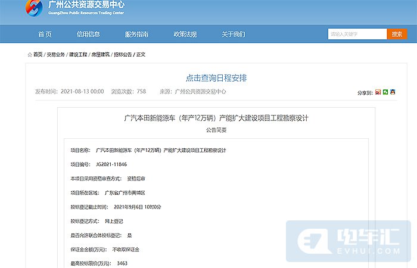Go to 服务指南 in the navigation bar
Screen dimensions: 417x268
coord(136,34)
